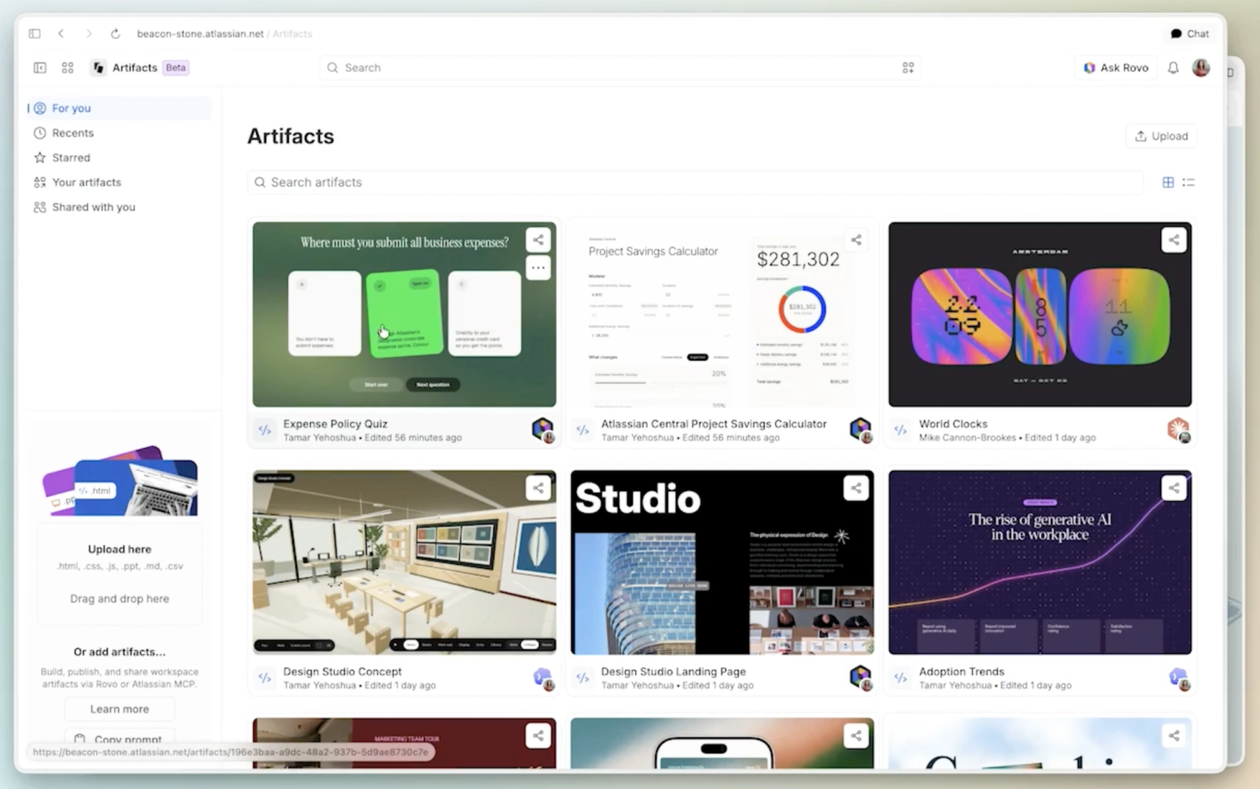Click the World Clocks title
The height and width of the screenshot is (789, 1260).
click(x=953, y=424)
